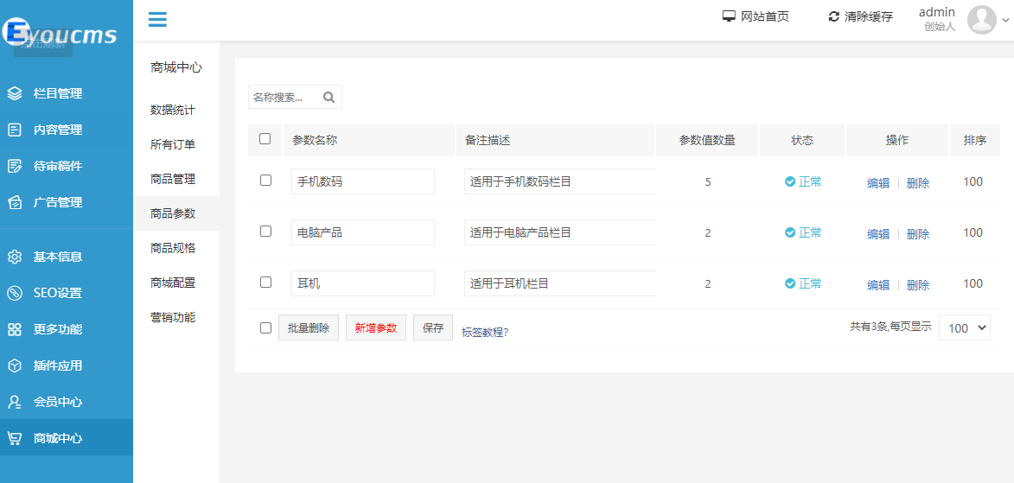The height and width of the screenshot is (483, 1014).
Task: Open 栏目管理 in the sidebar
Action: point(67,93)
